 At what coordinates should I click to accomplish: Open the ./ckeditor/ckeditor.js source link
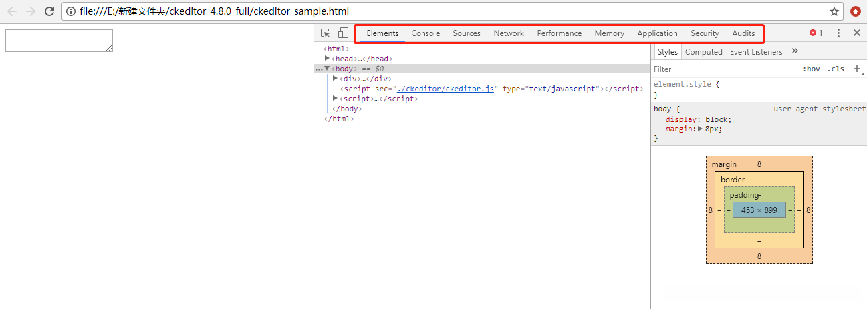click(x=445, y=89)
